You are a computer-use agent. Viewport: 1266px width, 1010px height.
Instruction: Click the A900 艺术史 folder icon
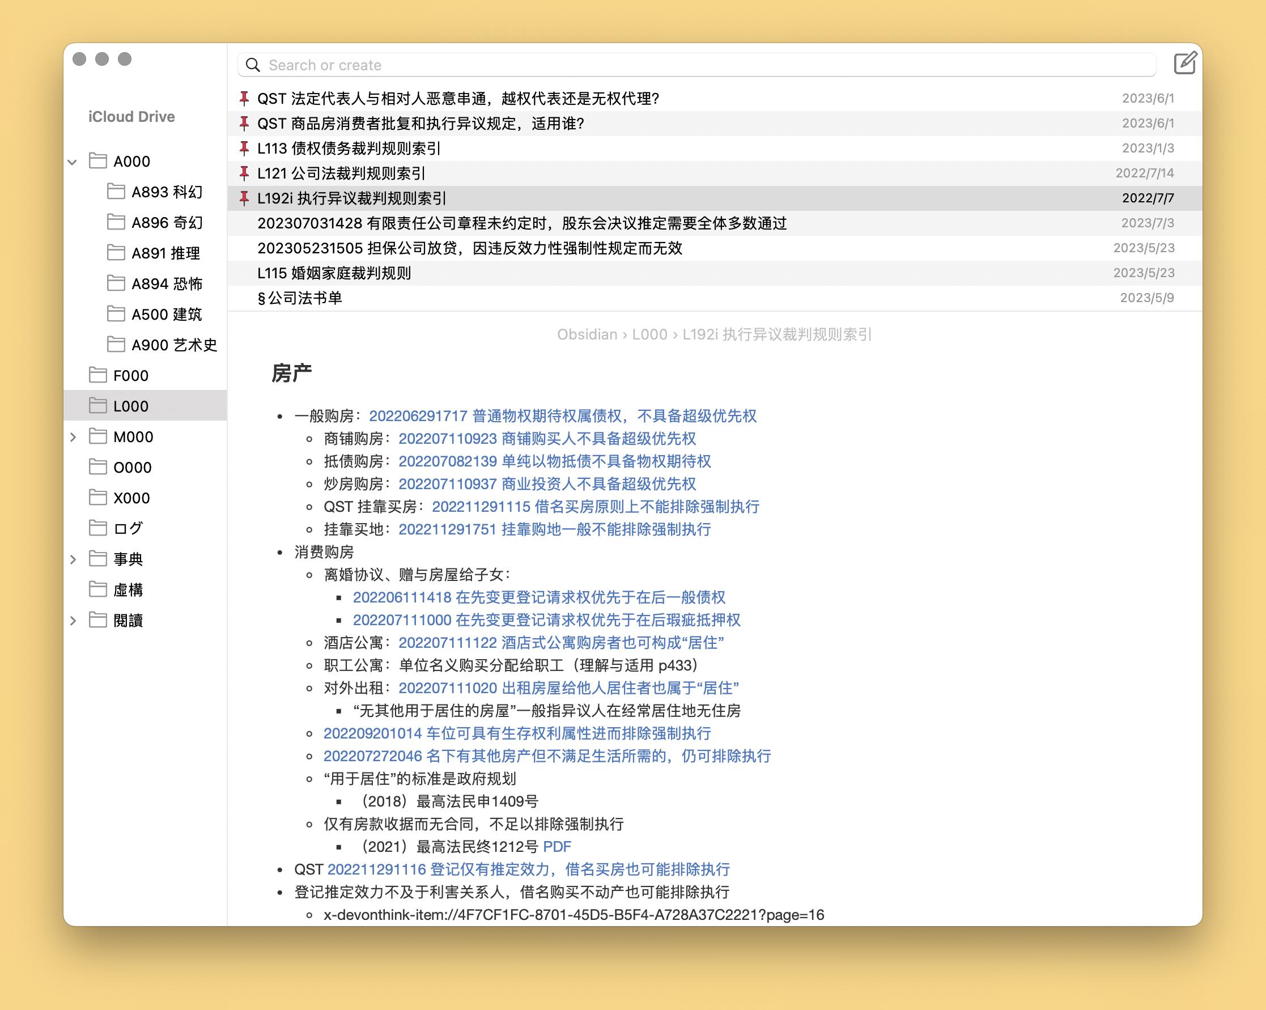point(116,344)
